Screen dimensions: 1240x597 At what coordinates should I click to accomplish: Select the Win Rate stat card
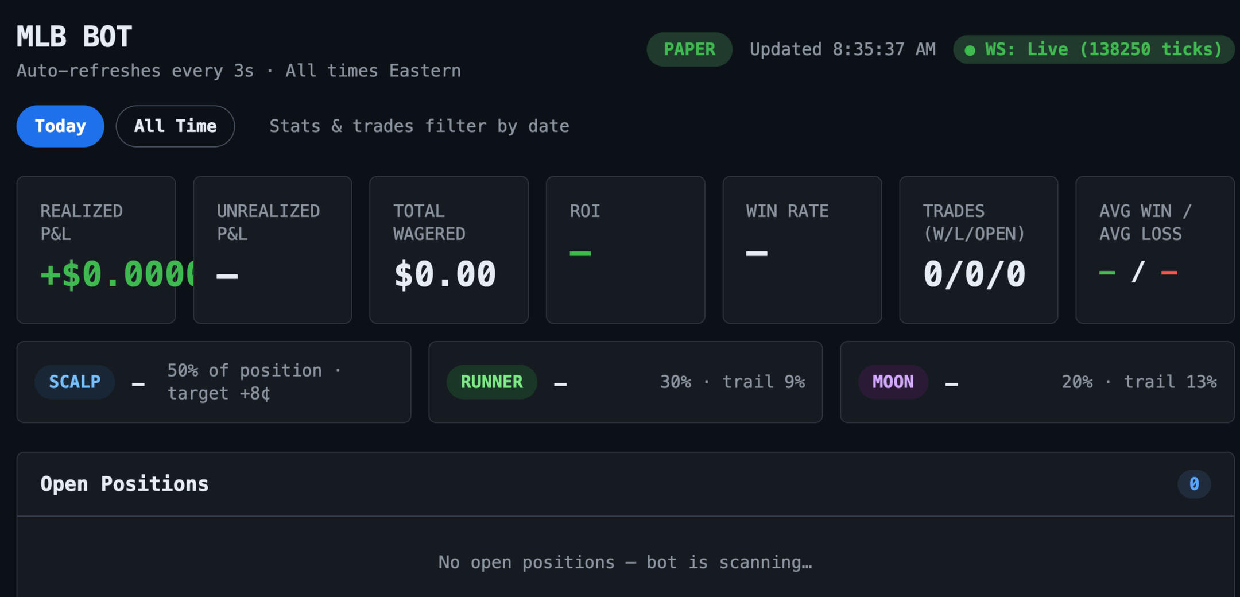pos(802,250)
